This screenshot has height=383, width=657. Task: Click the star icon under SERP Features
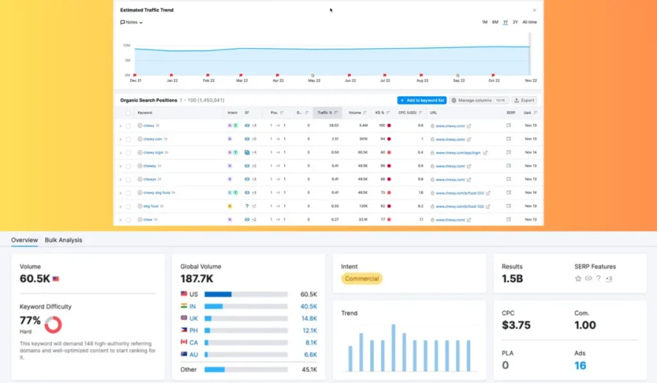point(578,278)
